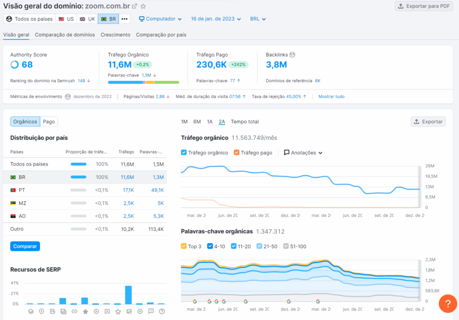This screenshot has width=459, height=320.
Task: Click the organic keyword distribution color bar
Action: tap(143, 82)
